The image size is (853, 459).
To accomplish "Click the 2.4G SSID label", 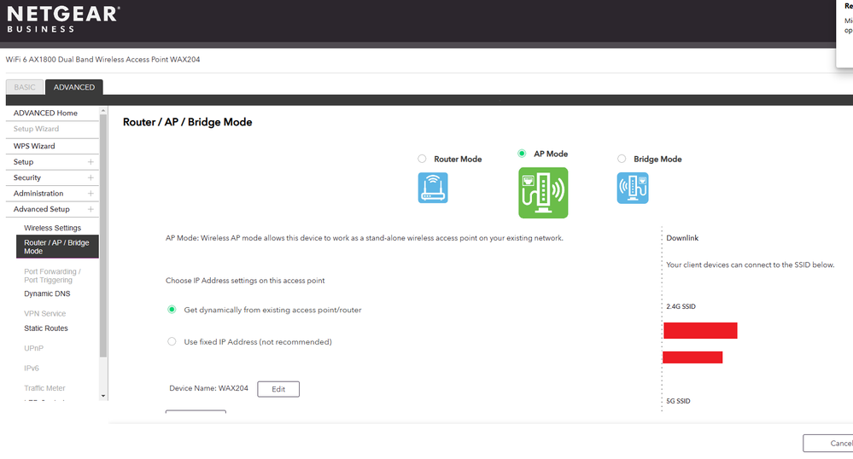I will point(681,307).
